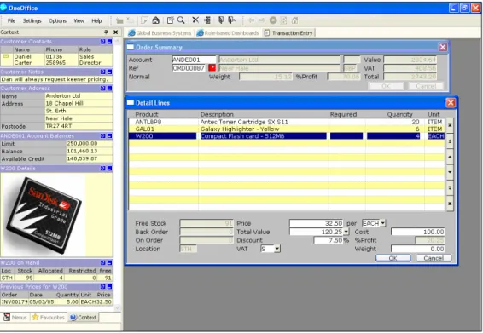Click the edit form toolbar icon
The height and width of the screenshot is (333, 483).
tap(170, 20)
